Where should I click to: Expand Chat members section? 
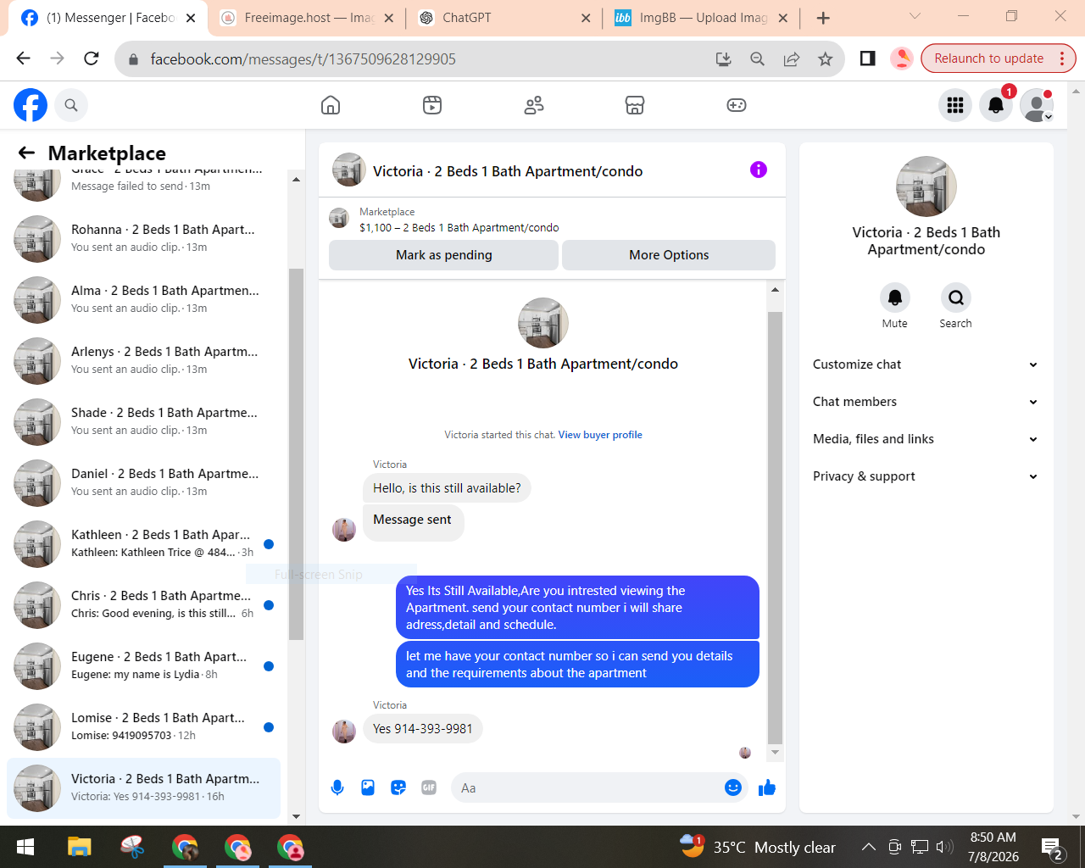click(x=925, y=402)
